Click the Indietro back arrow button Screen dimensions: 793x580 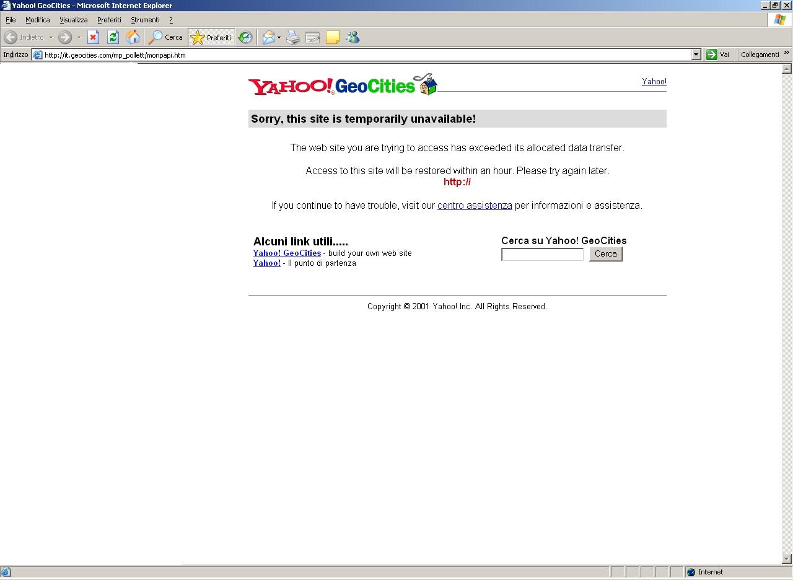click(x=24, y=37)
